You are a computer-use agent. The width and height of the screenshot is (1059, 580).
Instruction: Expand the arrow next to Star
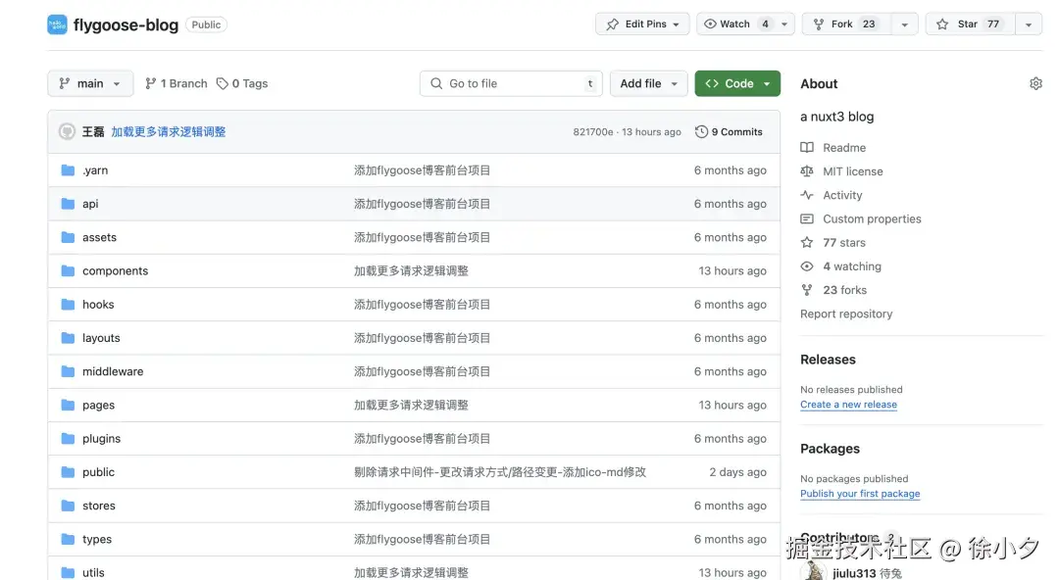tap(1029, 24)
